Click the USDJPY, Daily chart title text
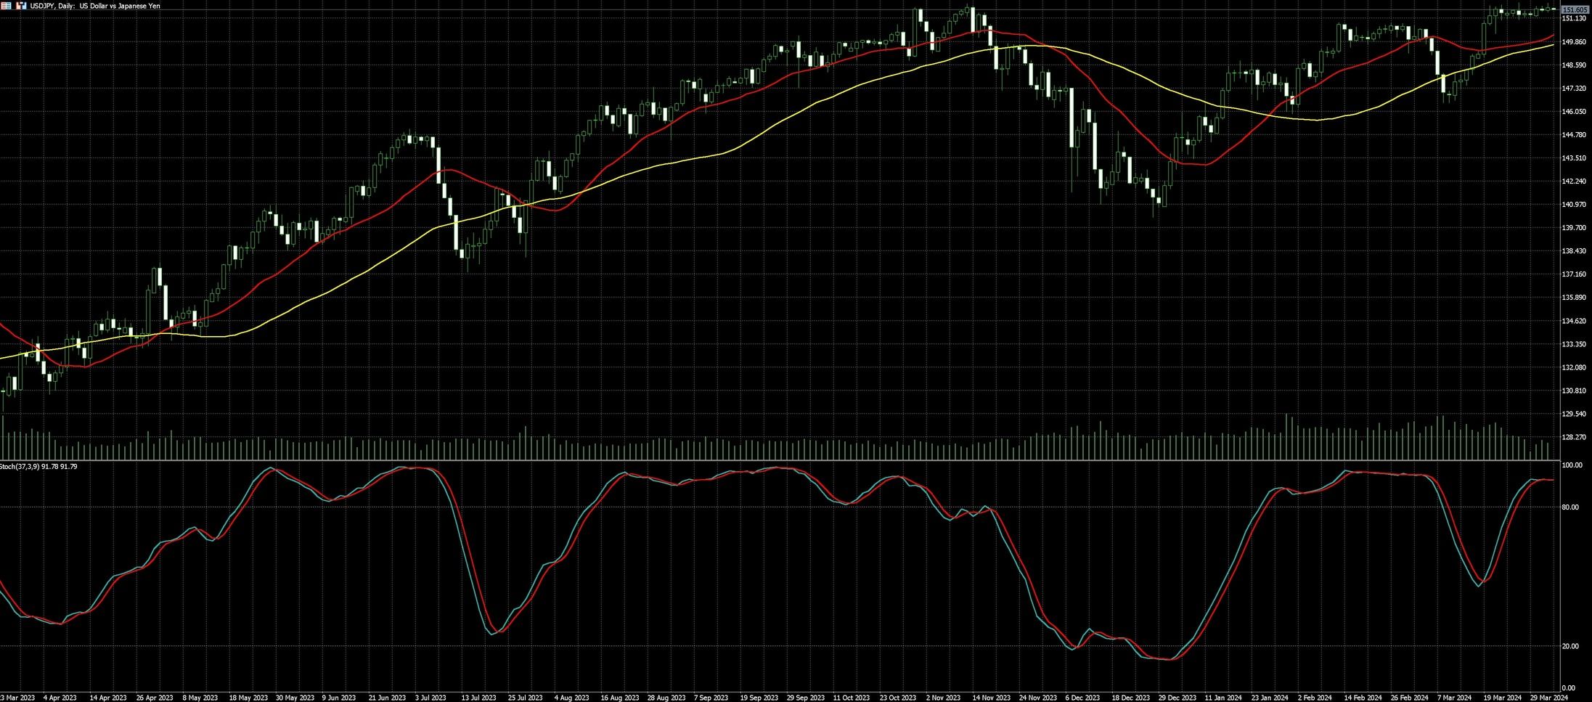Screen dimensions: 1592x702 [x=94, y=6]
